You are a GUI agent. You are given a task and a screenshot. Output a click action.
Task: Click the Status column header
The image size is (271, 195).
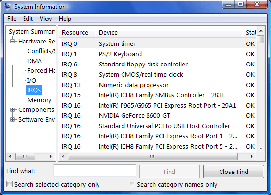pos(250,32)
